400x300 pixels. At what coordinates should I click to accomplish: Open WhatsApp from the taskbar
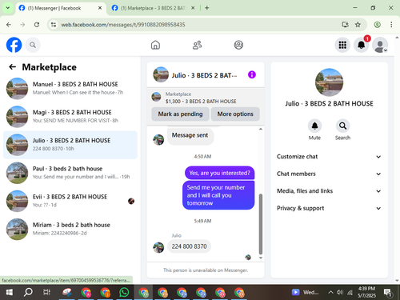point(124,292)
